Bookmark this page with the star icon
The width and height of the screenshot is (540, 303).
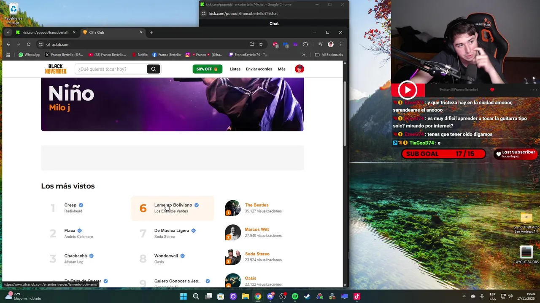(261, 44)
